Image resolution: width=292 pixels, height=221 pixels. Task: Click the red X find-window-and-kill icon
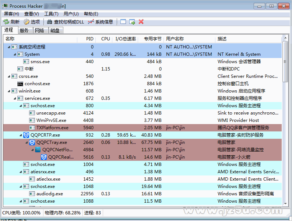click(x=141, y=22)
